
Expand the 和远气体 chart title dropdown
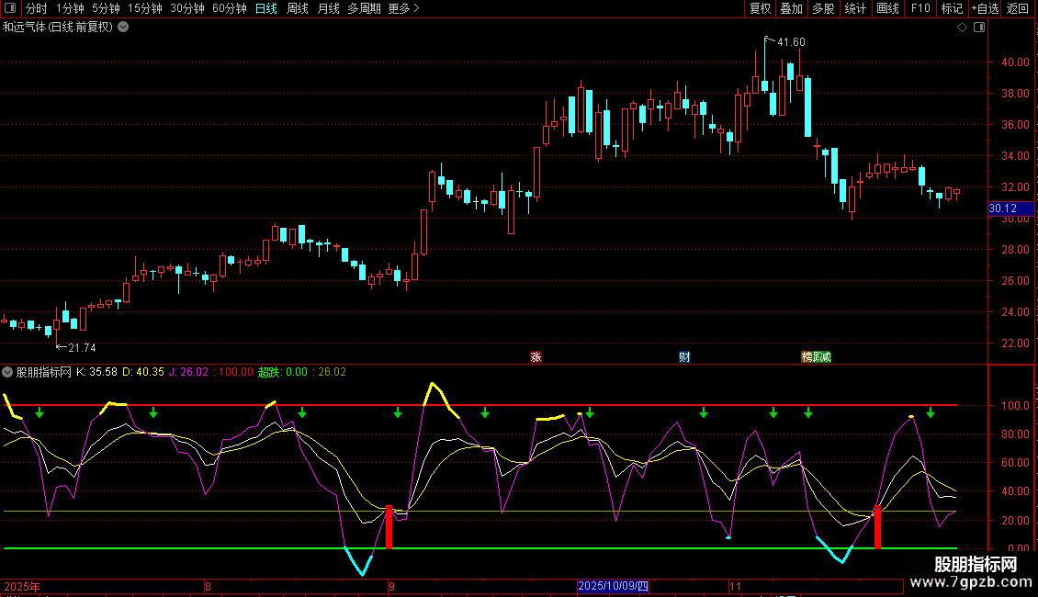(123, 27)
